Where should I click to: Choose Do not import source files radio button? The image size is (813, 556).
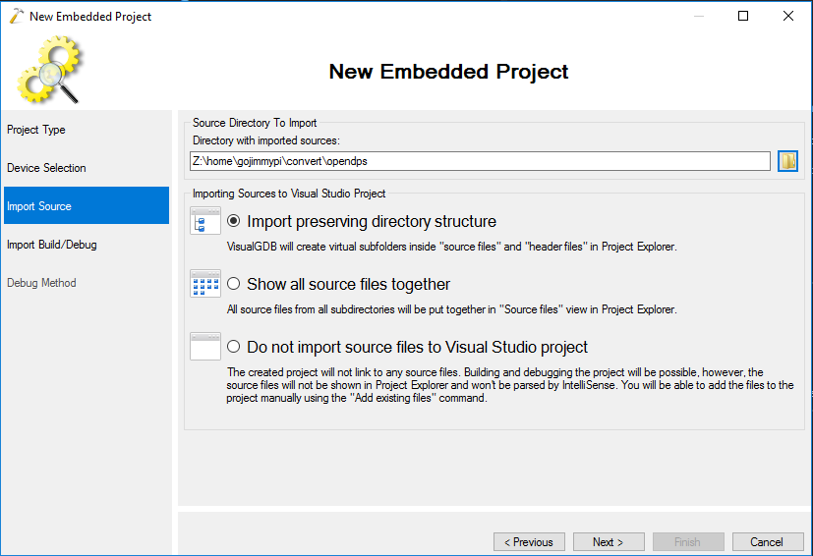tap(233, 347)
